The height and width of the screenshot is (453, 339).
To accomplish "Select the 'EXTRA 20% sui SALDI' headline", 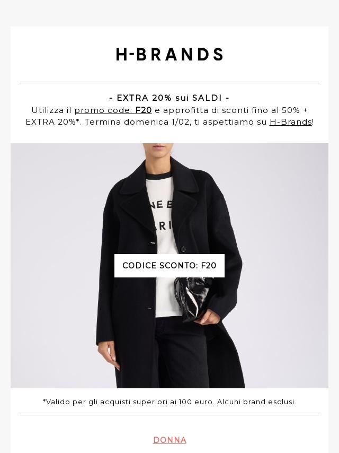I will coord(169,98).
